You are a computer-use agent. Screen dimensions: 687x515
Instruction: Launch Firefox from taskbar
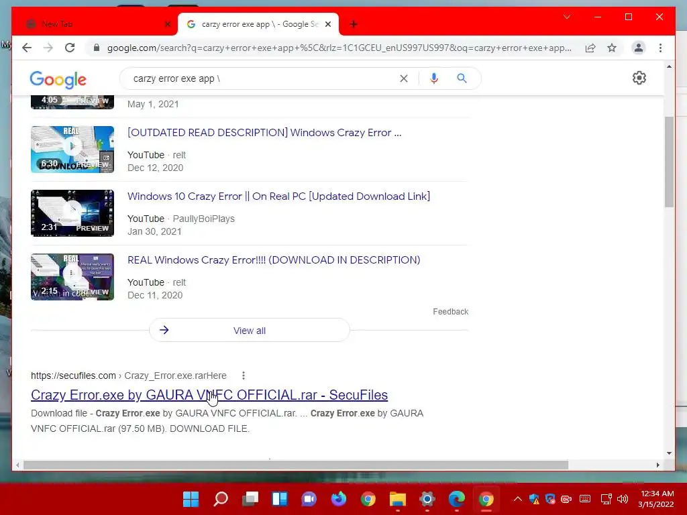click(x=338, y=499)
